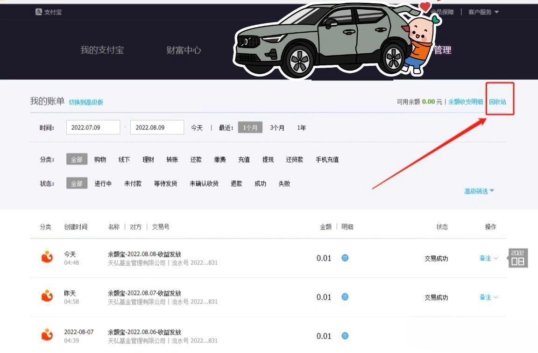This screenshot has width=538, height=353.
Task: Filter bills by 线下 category
Action: [x=124, y=160]
